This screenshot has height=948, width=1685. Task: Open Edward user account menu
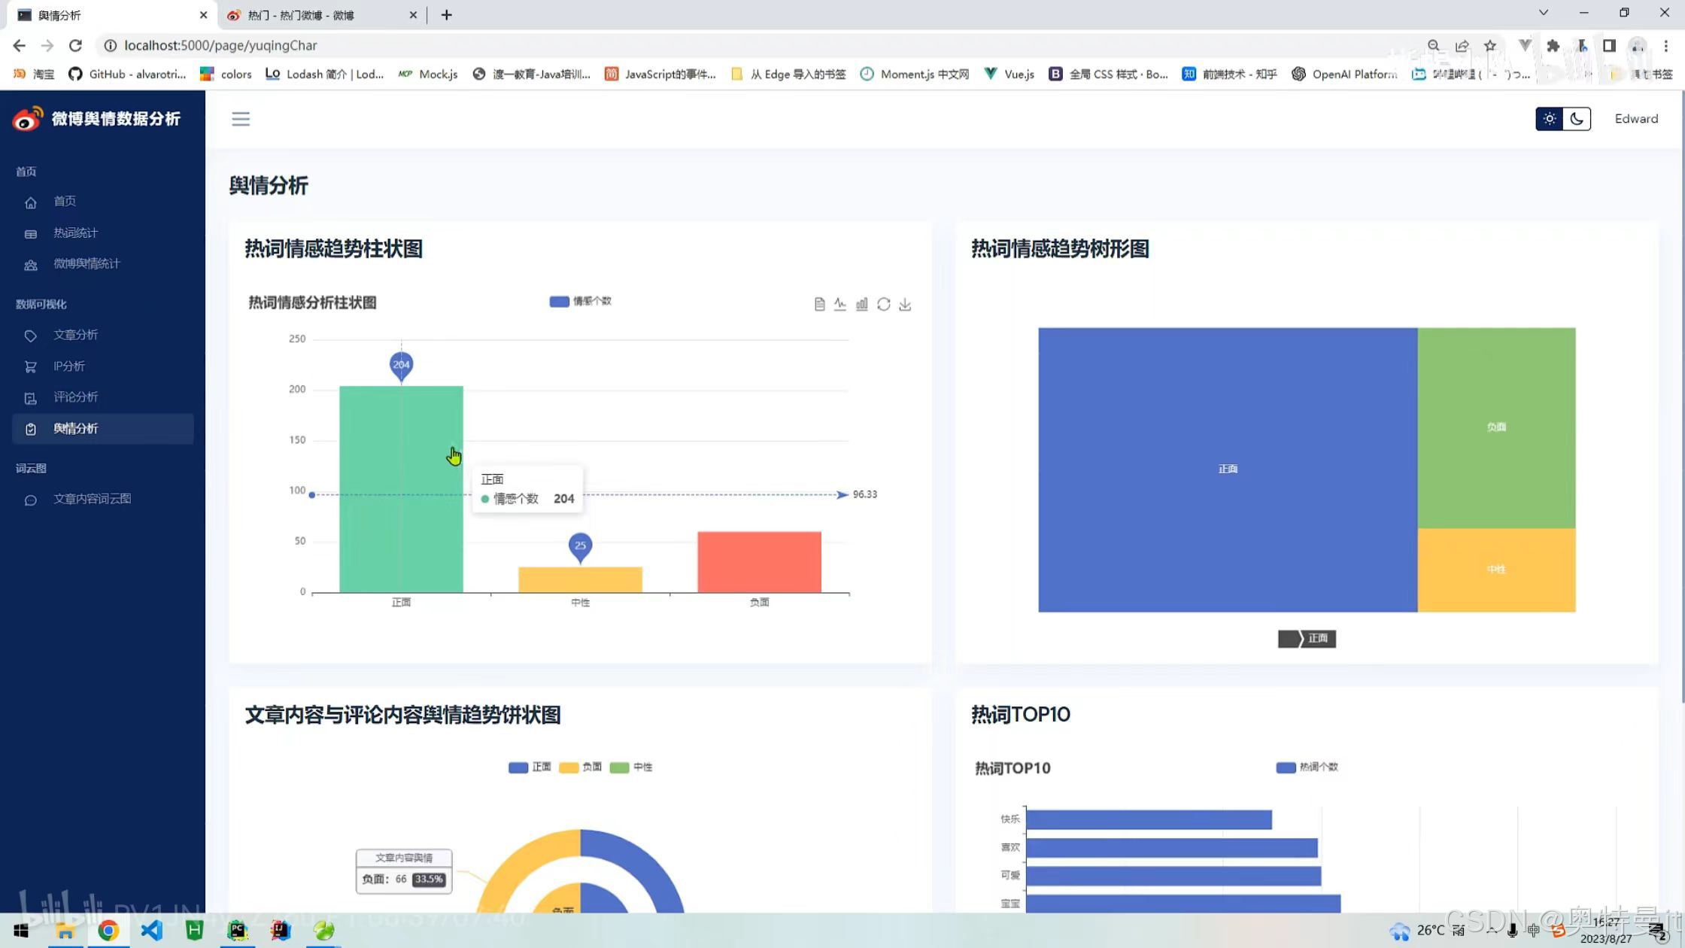coord(1636,119)
